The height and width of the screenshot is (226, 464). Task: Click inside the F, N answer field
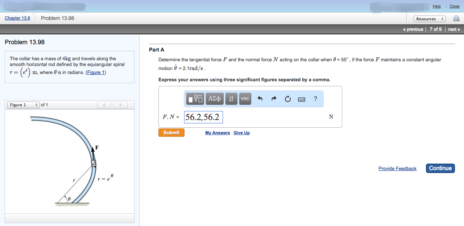[x=203, y=117]
